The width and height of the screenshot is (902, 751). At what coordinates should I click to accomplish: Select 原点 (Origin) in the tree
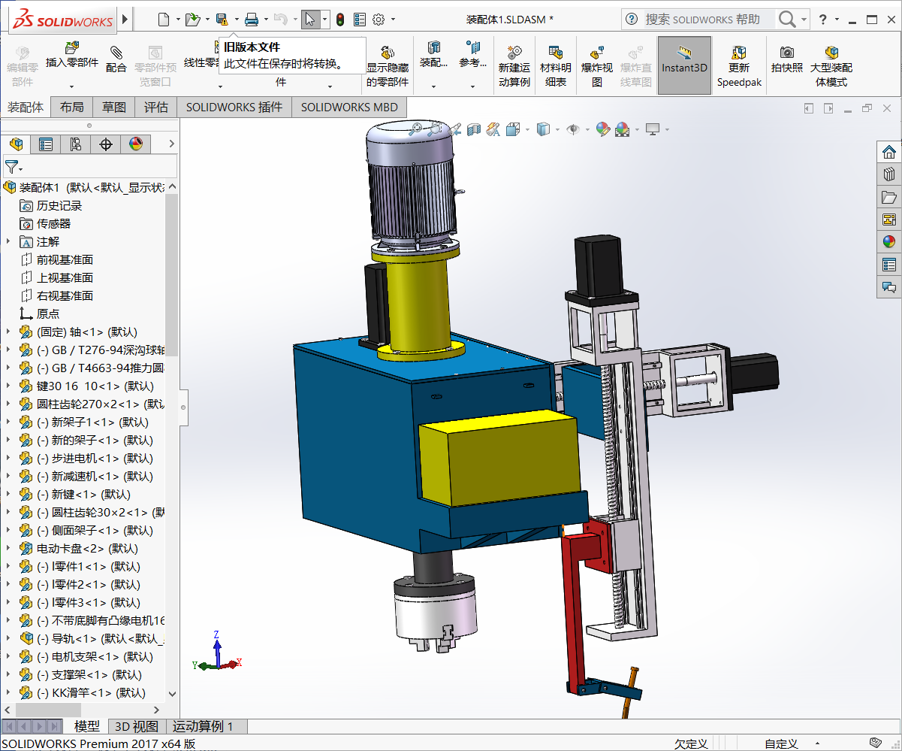[48, 313]
